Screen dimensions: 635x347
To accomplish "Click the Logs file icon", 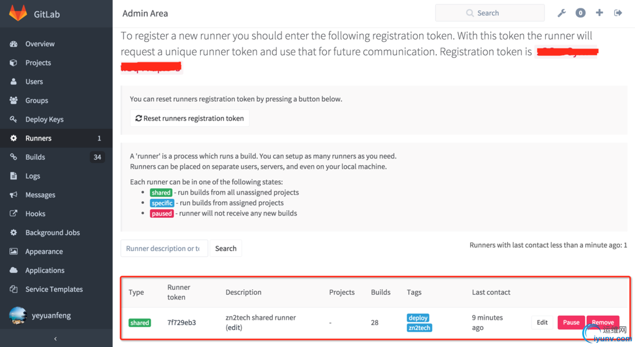I will [x=14, y=176].
